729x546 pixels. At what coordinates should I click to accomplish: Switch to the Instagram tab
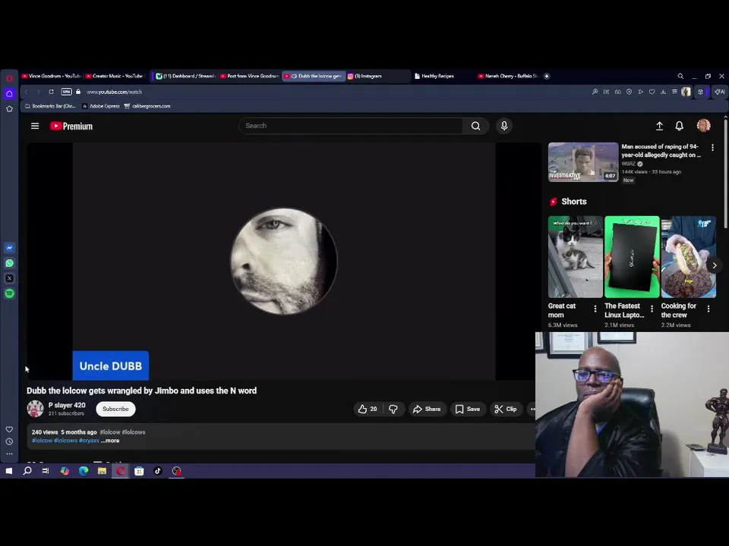point(377,76)
